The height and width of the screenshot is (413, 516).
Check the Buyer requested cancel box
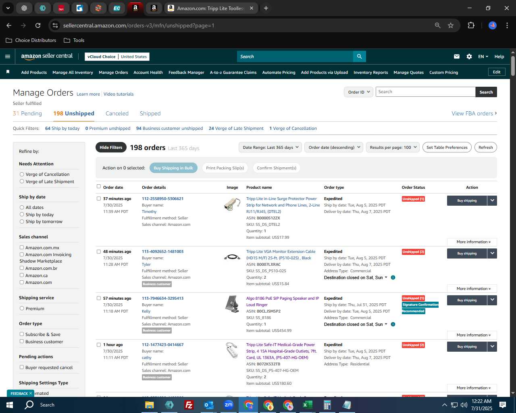pyautogui.click(x=22, y=367)
